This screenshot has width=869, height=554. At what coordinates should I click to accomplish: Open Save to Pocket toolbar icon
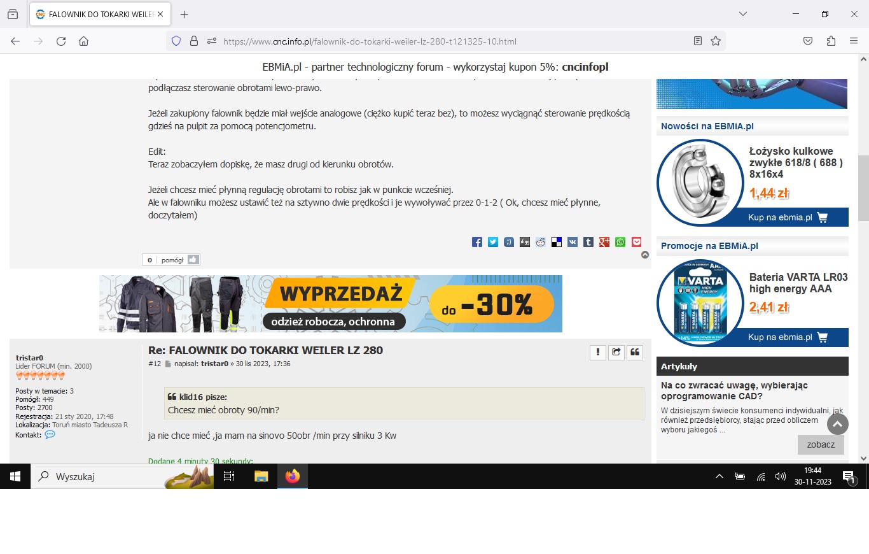[x=807, y=41]
